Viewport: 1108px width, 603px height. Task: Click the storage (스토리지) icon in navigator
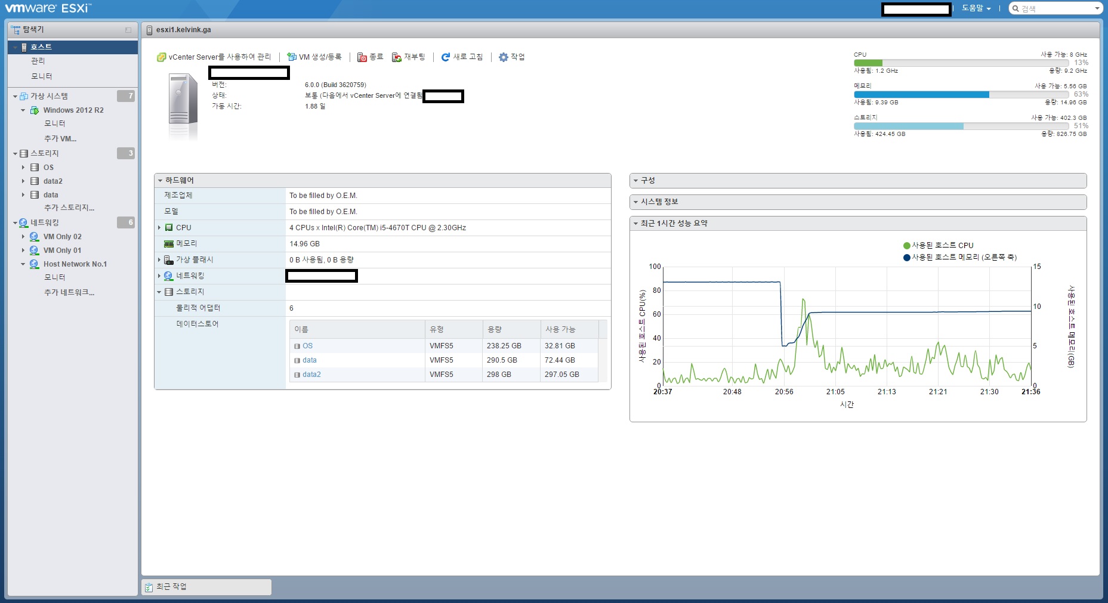point(24,153)
